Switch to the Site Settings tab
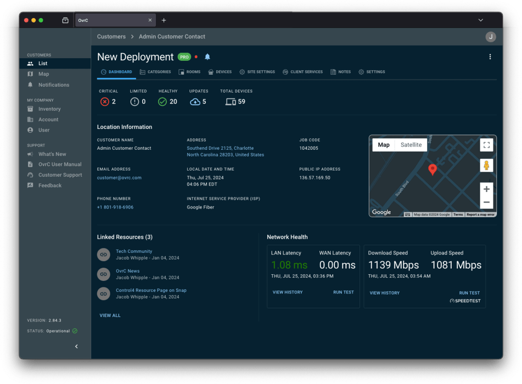Image resolution: width=522 pixels, height=384 pixels. (x=257, y=72)
